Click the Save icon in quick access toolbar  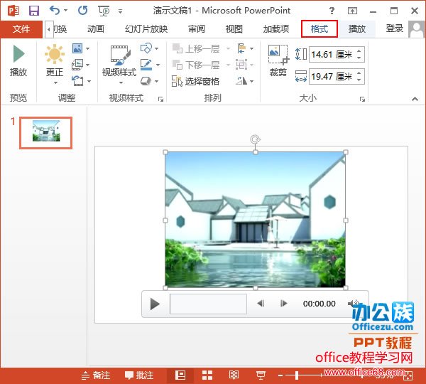coord(34,11)
